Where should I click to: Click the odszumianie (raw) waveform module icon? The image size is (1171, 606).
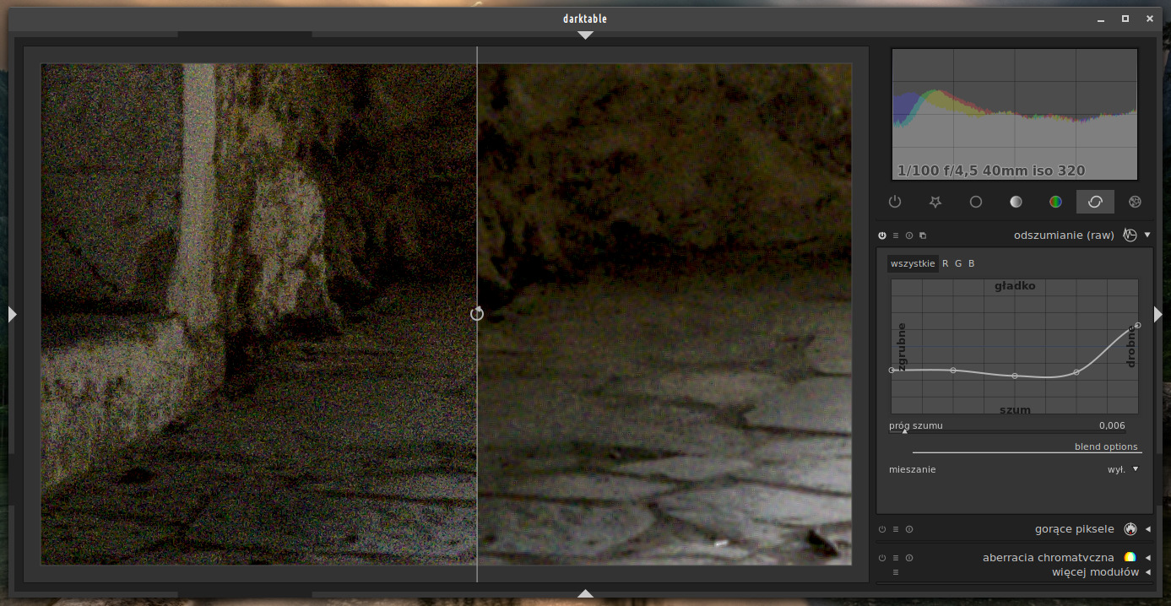click(1130, 235)
